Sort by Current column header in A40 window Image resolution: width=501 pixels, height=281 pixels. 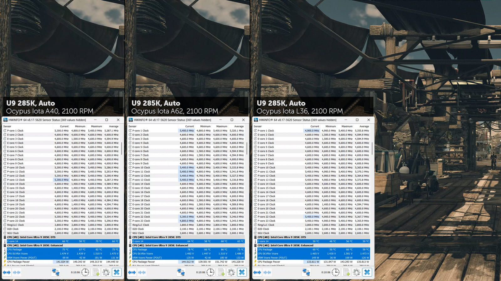(x=64, y=126)
